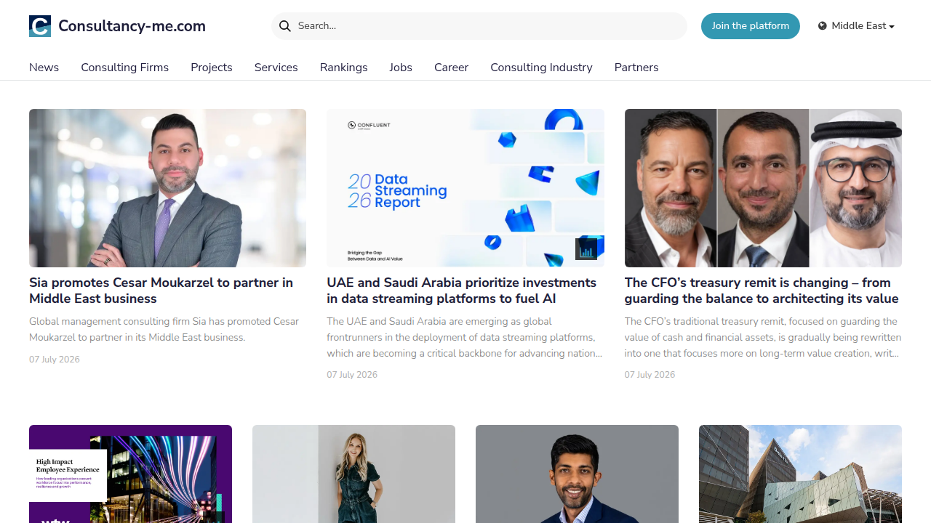Click the Consultancy-me.com logo icon

[40, 26]
